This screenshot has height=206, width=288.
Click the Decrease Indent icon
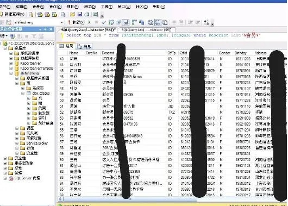point(190,22)
